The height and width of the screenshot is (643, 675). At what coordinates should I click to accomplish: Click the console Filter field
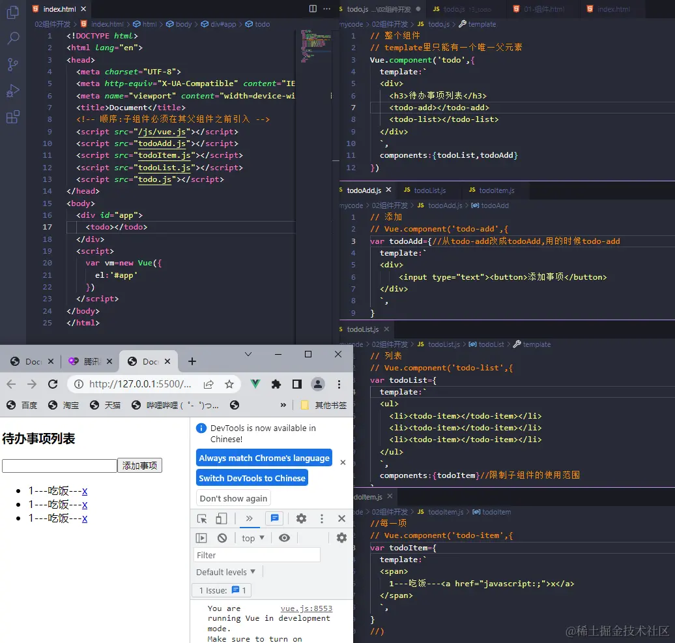[257, 555]
